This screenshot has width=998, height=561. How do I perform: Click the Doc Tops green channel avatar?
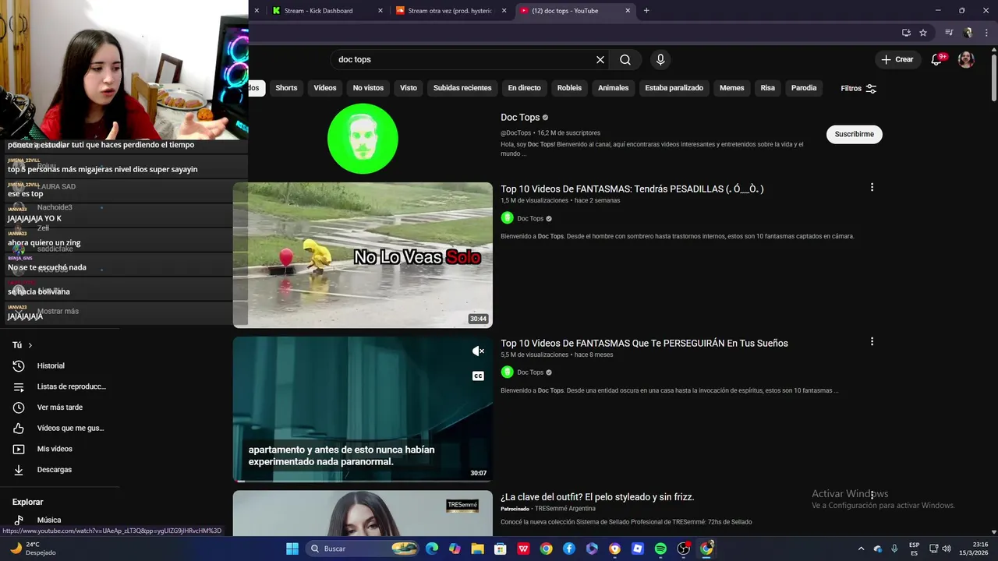(x=363, y=139)
